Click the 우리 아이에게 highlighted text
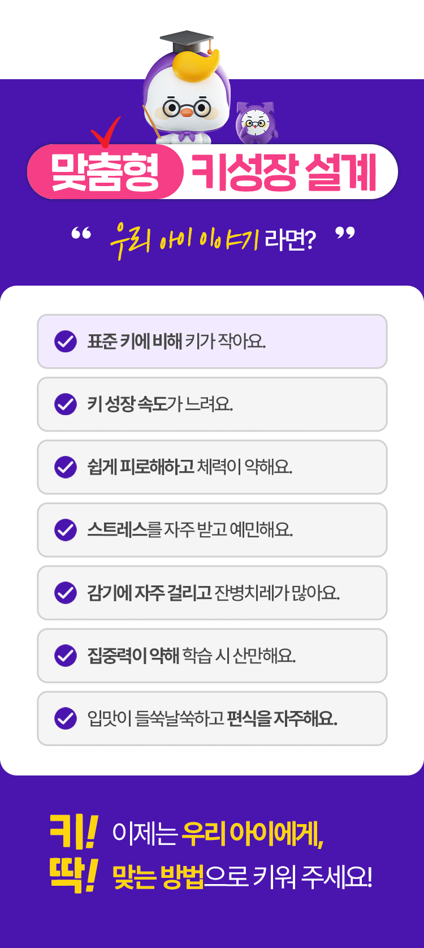The height and width of the screenshot is (948, 424). click(252, 834)
